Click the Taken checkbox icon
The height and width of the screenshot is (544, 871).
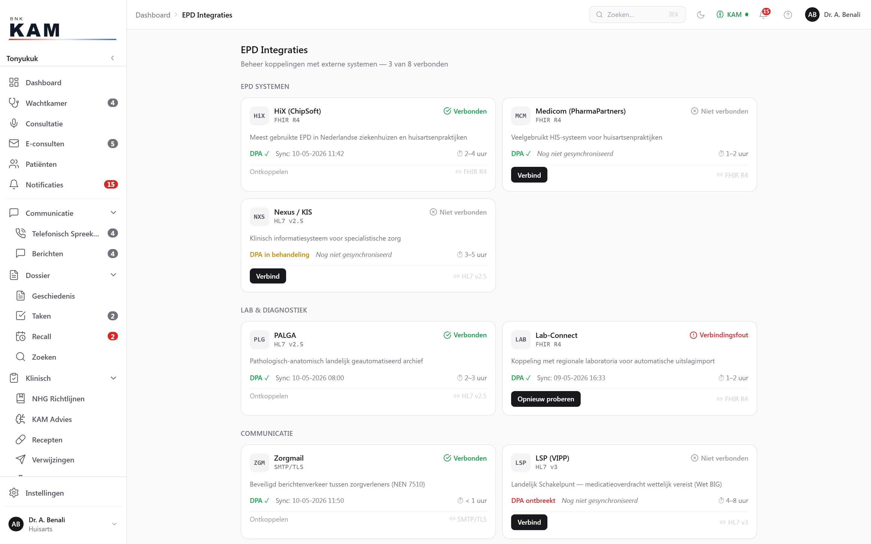pos(21,316)
